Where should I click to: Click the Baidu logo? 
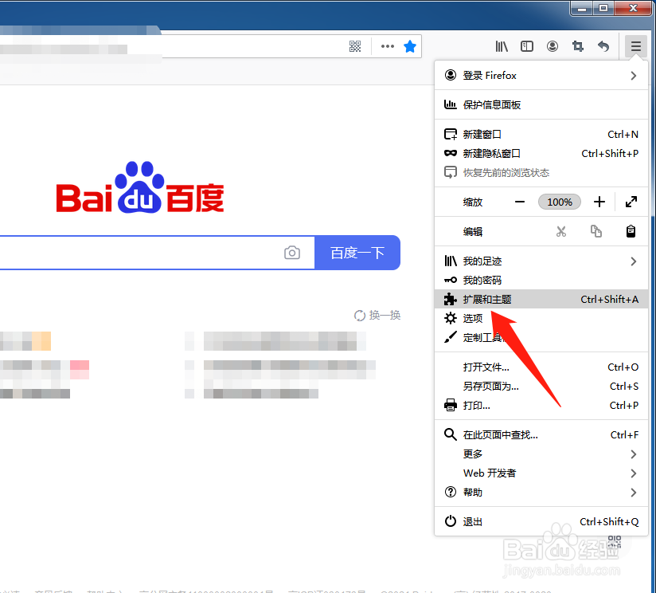pyautogui.click(x=140, y=187)
